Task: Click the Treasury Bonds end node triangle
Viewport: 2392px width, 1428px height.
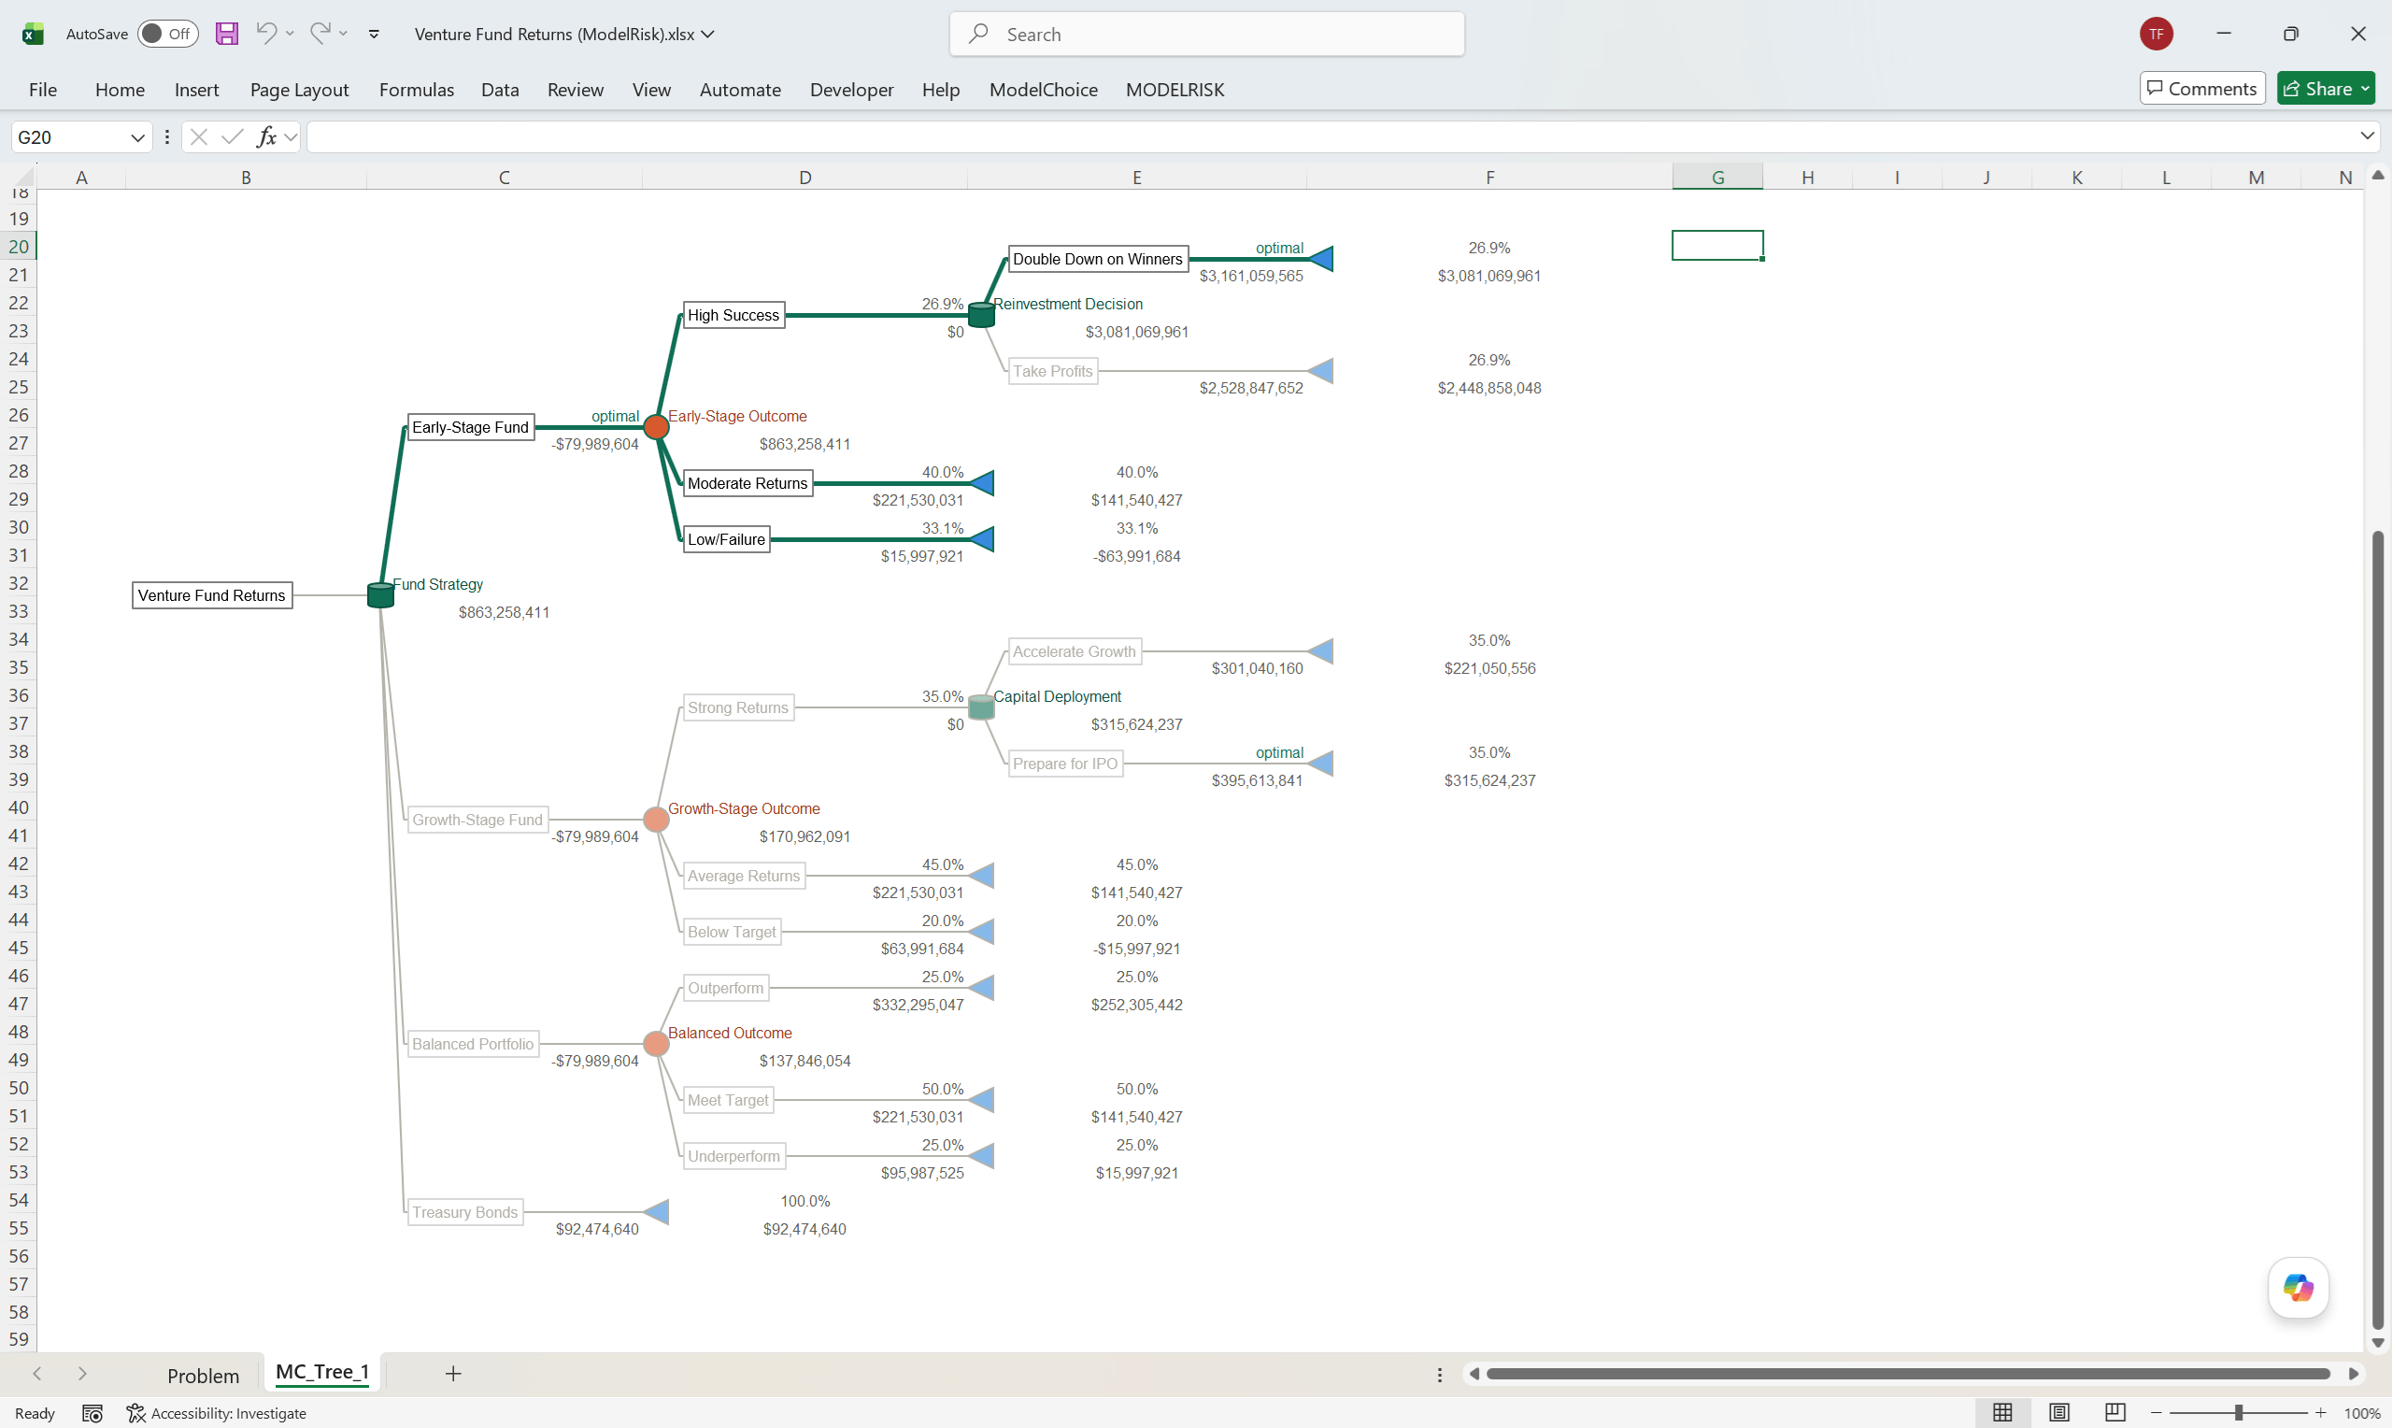Action: click(x=657, y=1212)
